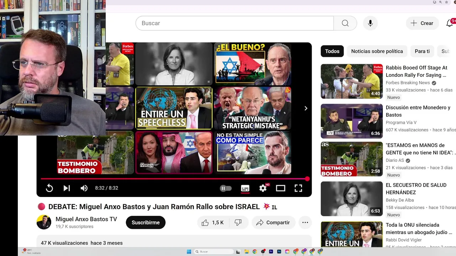Viewport: 456px width, 256px height.
Task: Dislike the video
Action: click(x=238, y=223)
